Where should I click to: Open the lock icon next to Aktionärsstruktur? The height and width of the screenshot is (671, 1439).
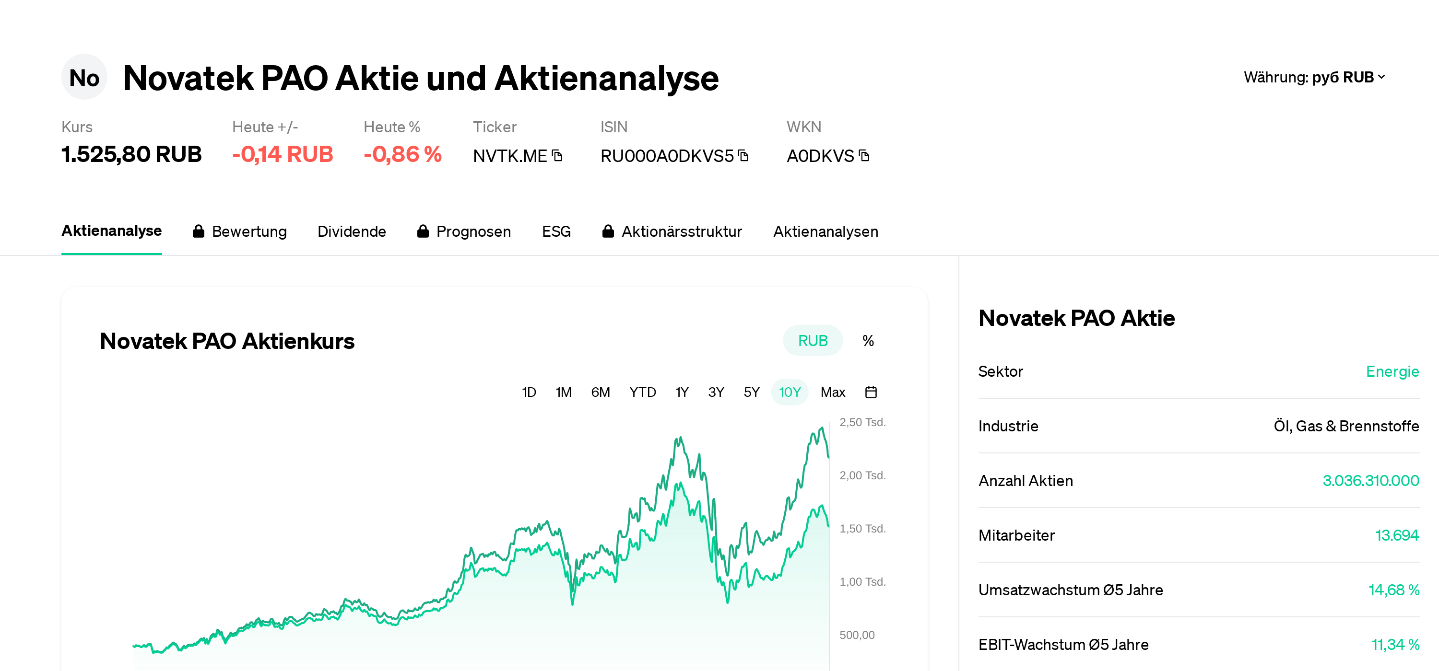[609, 231]
